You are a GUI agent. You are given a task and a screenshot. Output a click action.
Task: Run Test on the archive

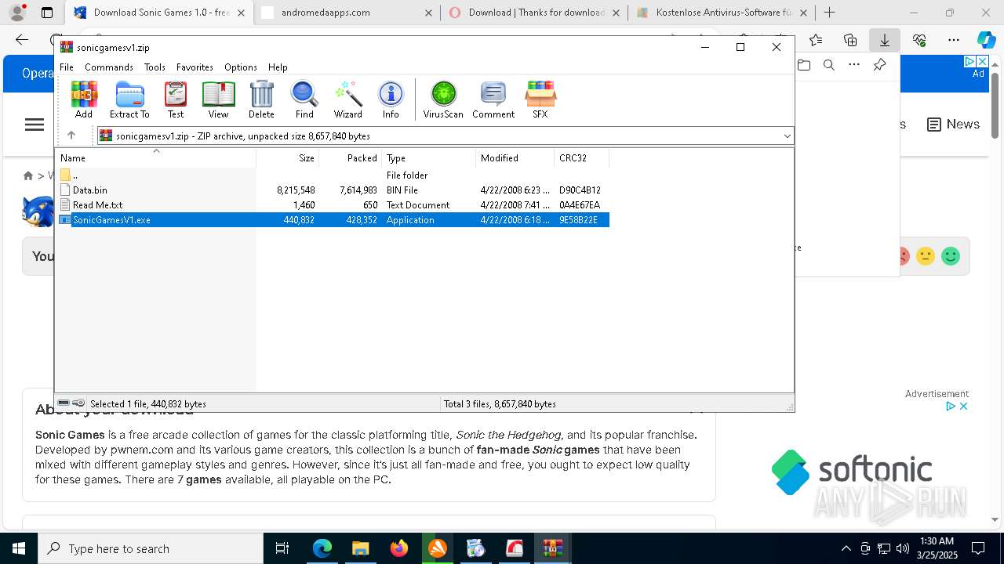(x=176, y=99)
